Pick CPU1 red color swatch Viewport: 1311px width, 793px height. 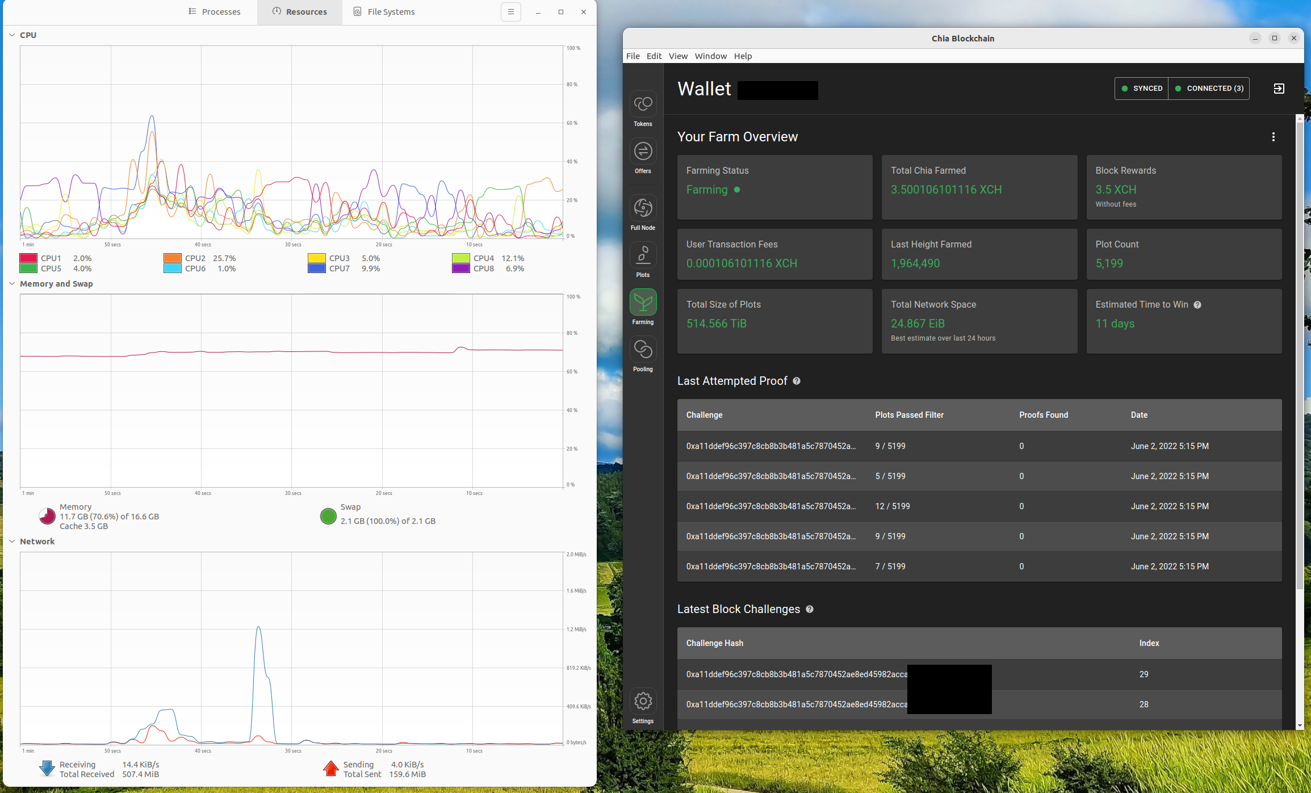[x=28, y=258]
